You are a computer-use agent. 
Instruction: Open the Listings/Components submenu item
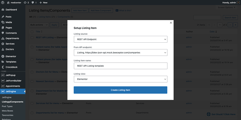[x=13, y=102]
